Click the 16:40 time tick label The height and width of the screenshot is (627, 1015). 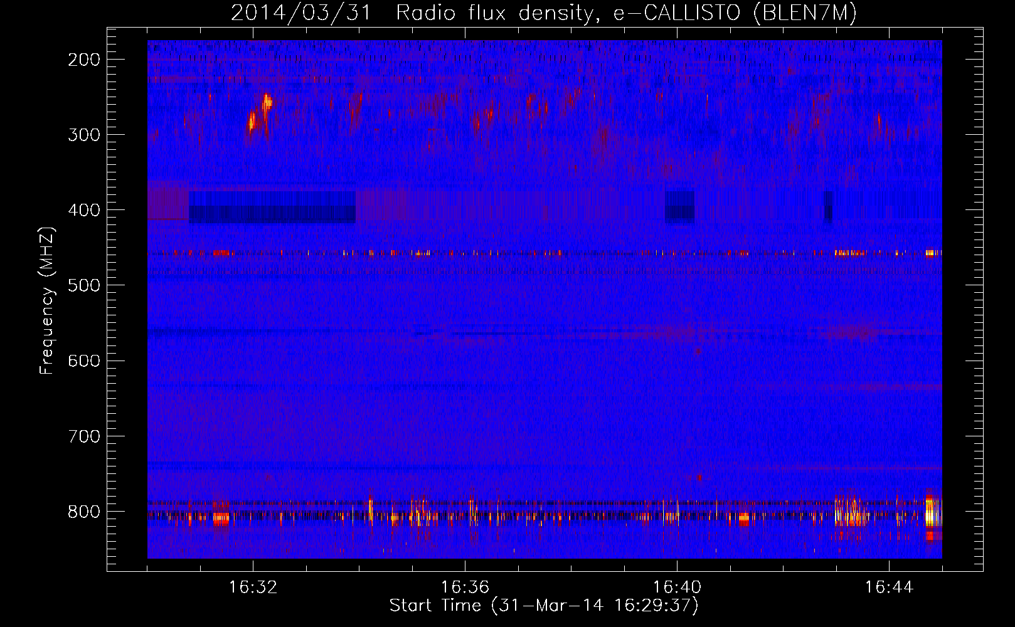tap(677, 587)
